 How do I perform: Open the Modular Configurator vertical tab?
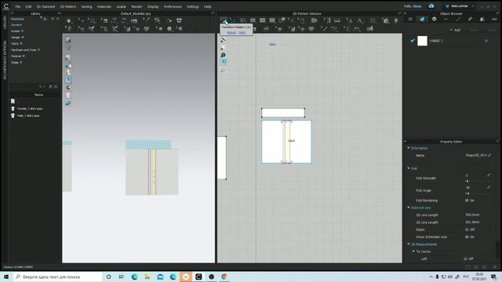(x=5, y=60)
